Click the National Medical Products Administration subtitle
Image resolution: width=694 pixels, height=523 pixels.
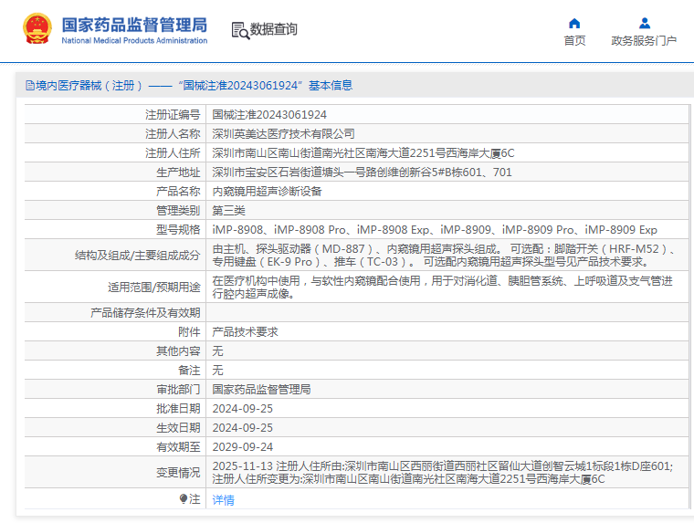point(134,41)
